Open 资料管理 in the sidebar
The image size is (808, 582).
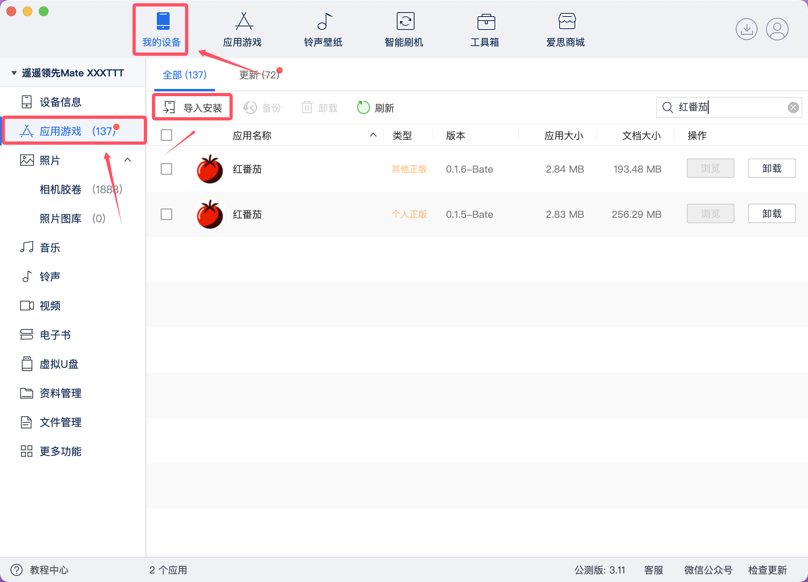coord(73,393)
